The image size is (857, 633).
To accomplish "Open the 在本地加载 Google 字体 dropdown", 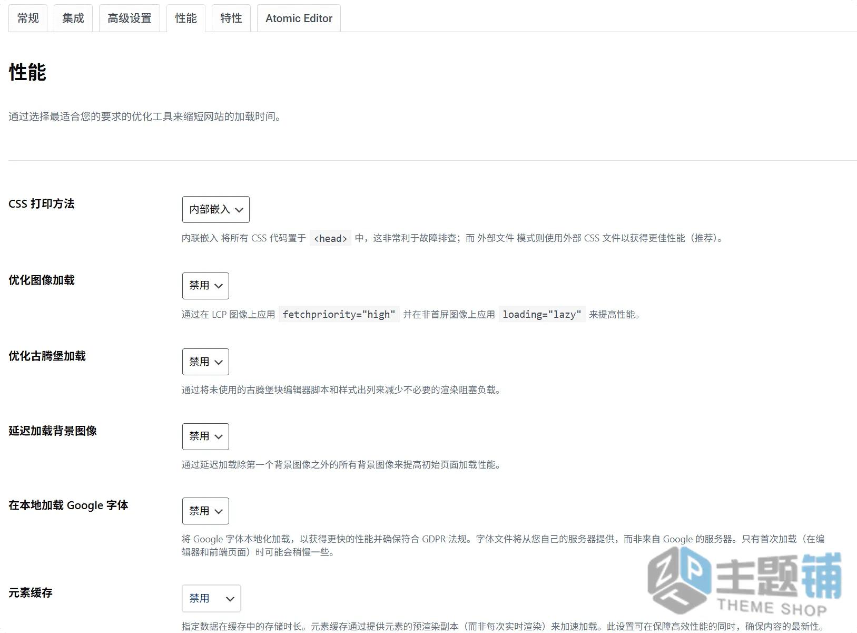I will (x=205, y=511).
